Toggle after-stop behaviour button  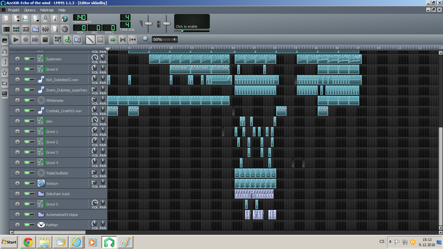pyautogui.click(x=132, y=40)
